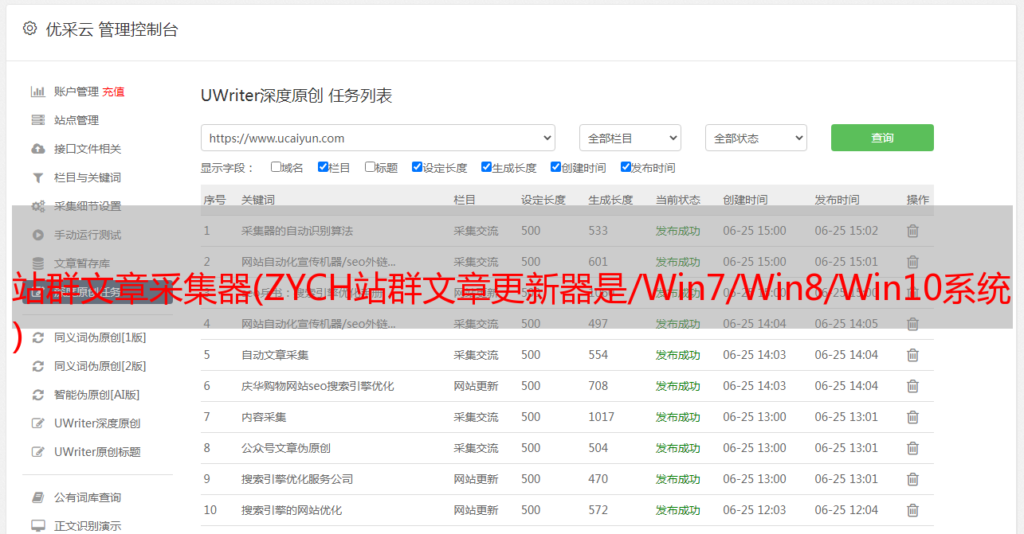Click the refresh icon beside 智能伪原创[AI版]
The height and width of the screenshot is (534, 1024).
[37, 395]
